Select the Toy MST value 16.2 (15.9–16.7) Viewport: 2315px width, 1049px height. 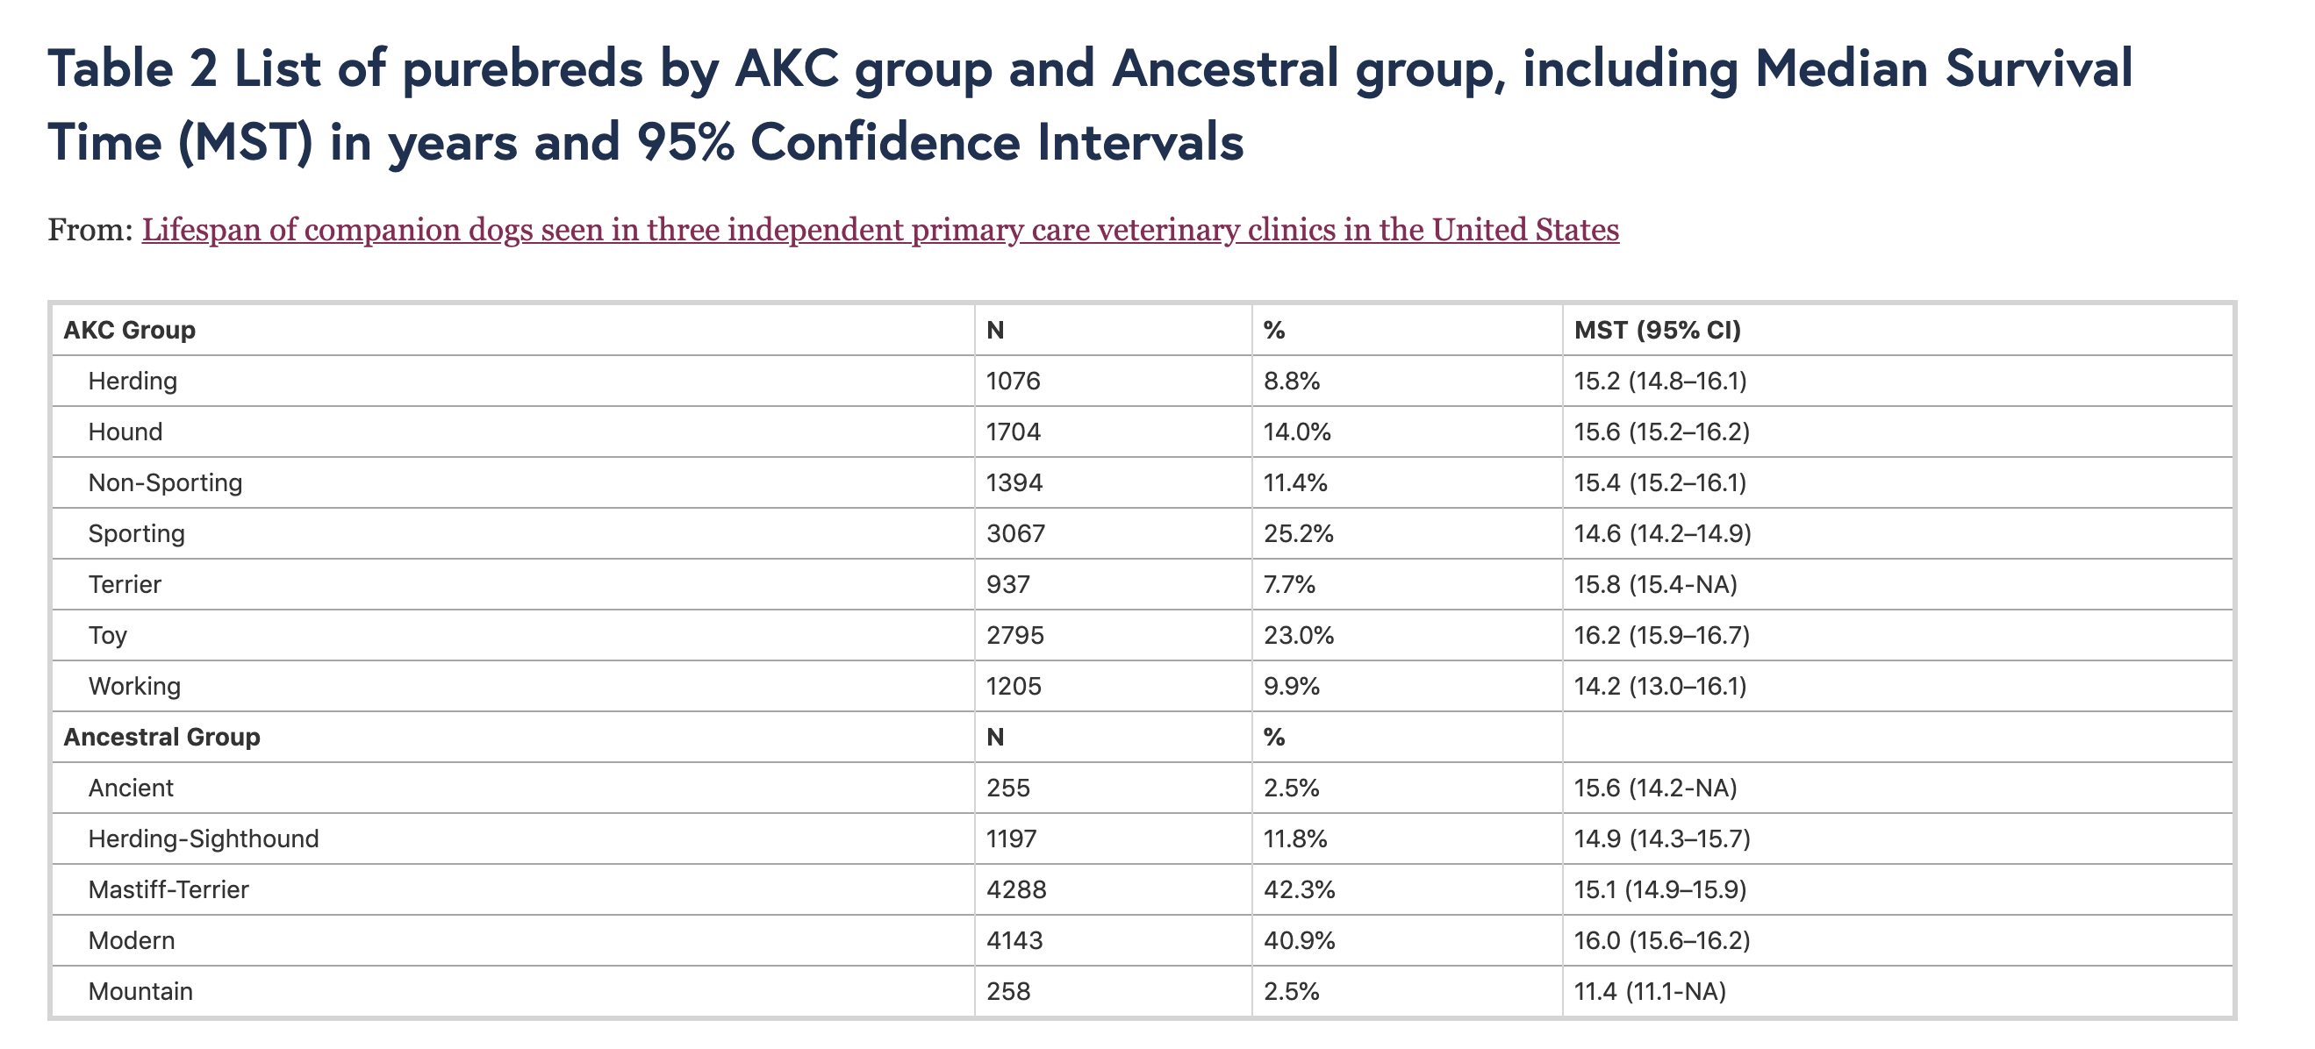(1662, 636)
